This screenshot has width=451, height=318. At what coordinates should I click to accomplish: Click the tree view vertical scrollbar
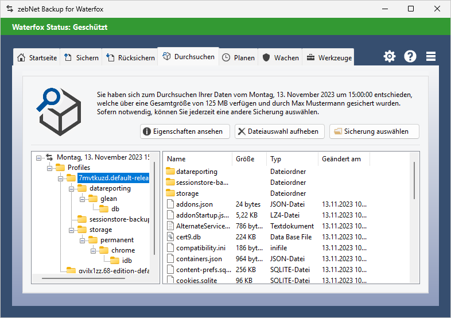tap(154, 208)
